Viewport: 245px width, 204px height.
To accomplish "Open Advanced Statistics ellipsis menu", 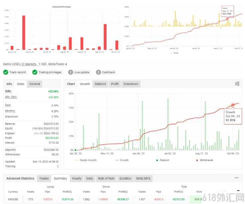I will 237,178.
